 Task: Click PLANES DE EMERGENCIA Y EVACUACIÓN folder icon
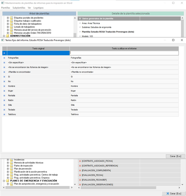[8, 181]
